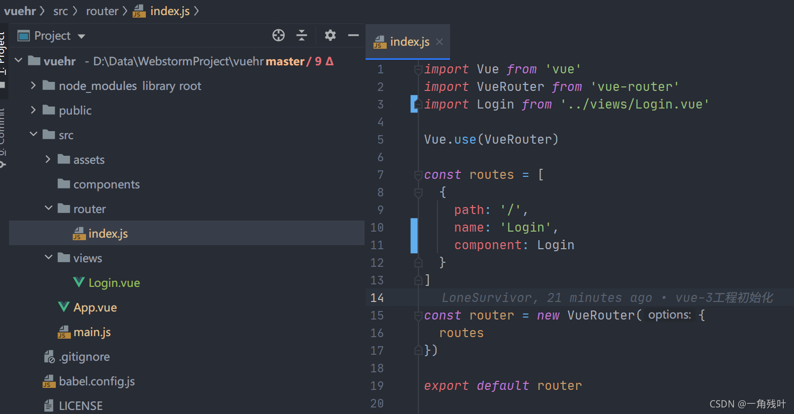Click src in the breadcrumb bar
Image resolution: width=794 pixels, height=414 pixels.
coord(60,11)
